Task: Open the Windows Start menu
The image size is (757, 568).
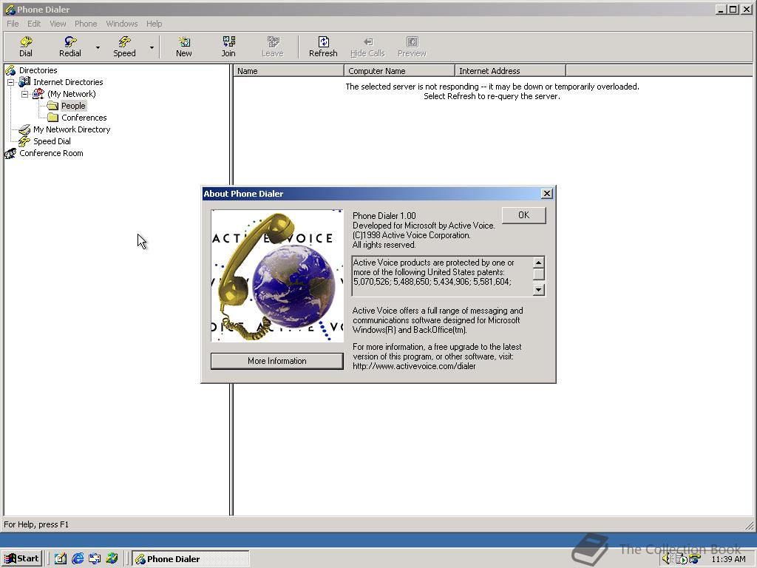Action: point(21,558)
